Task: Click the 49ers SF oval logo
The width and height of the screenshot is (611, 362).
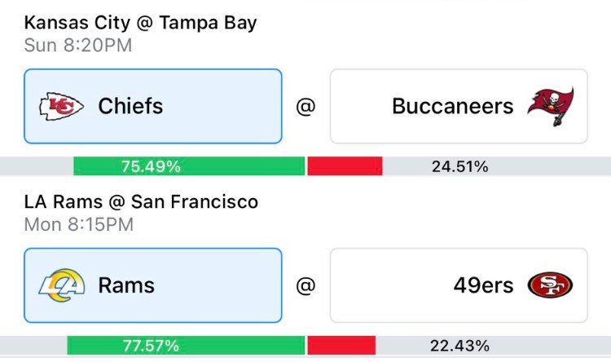Action: pyautogui.click(x=550, y=285)
